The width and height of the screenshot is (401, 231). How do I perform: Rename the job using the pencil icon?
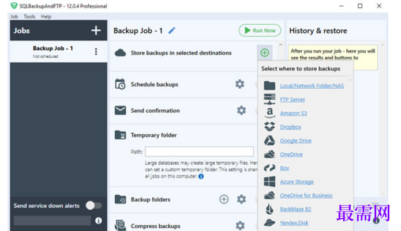[x=172, y=31]
